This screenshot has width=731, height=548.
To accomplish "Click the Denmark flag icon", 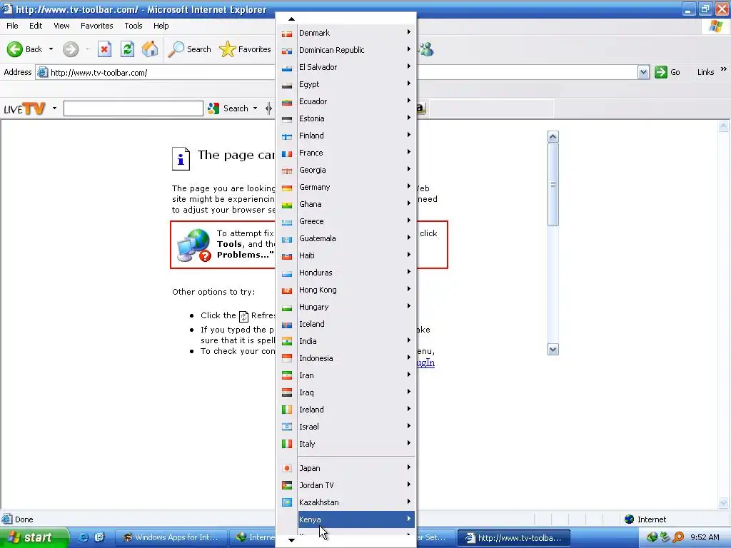I will click(287, 34).
